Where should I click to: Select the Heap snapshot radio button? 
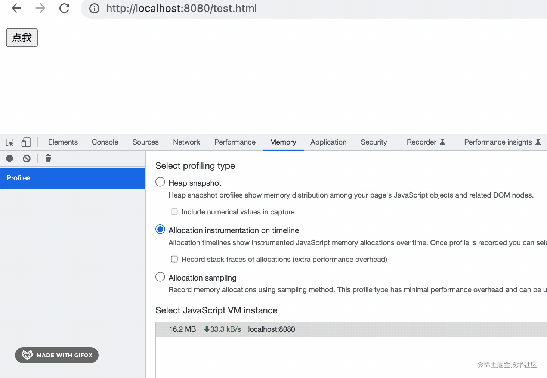point(160,182)
